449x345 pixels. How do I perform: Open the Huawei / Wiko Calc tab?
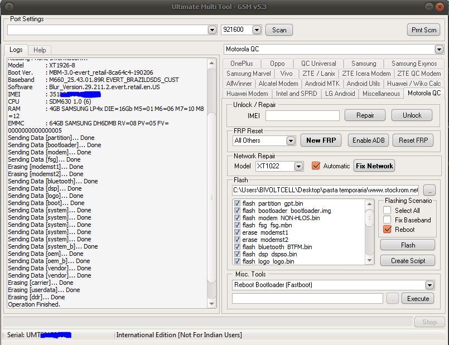click(x=414, y=84)
